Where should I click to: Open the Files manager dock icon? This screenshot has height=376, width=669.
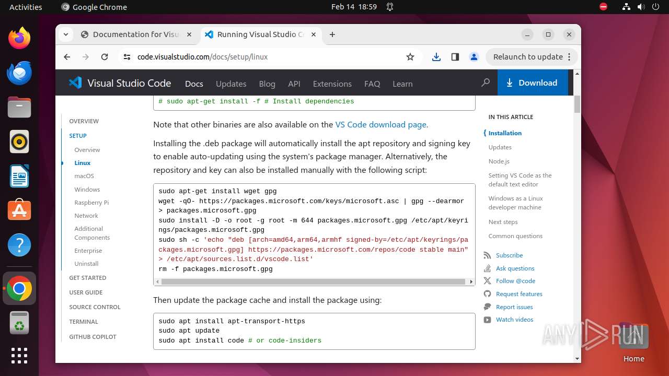(19, 108)
